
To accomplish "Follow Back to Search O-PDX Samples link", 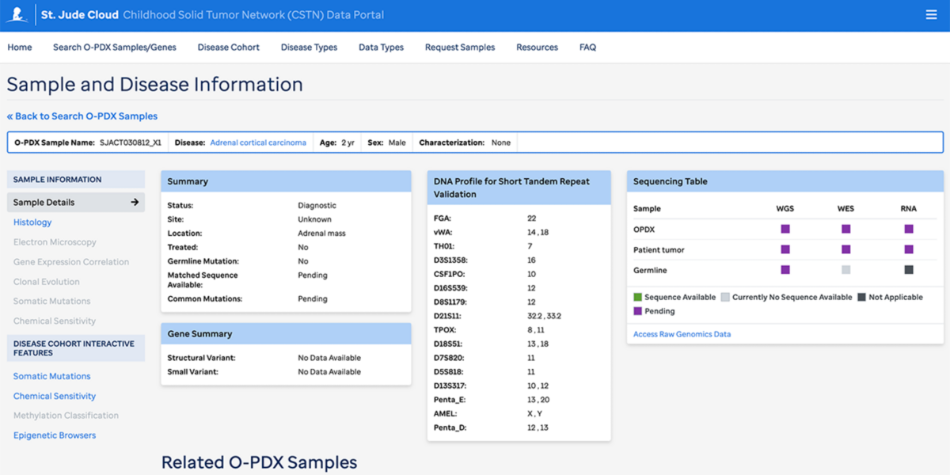I will tap(82, 116).
